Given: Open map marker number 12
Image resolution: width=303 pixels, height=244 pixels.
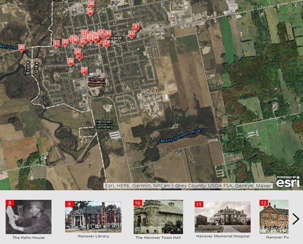Looking at the screenshot, I should click(84, 33).
